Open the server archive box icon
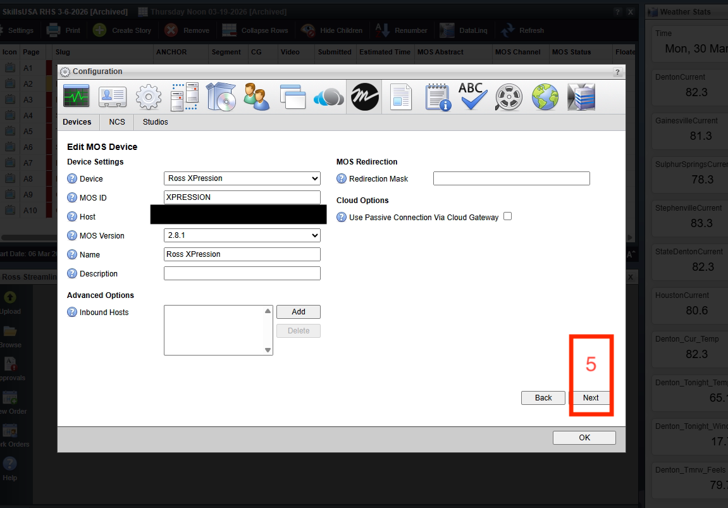Screen dimensions: 728x508 (581, 97)
